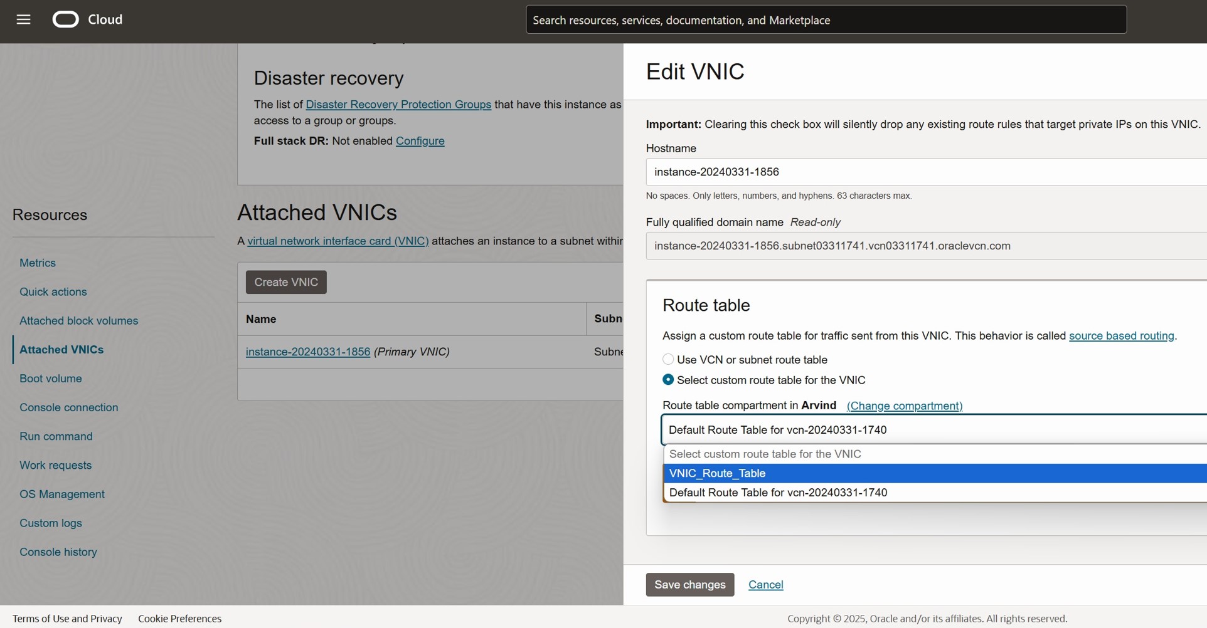Focus the top search bar
The width and height of the screenshot is (1207, 628).
(826, 20)
